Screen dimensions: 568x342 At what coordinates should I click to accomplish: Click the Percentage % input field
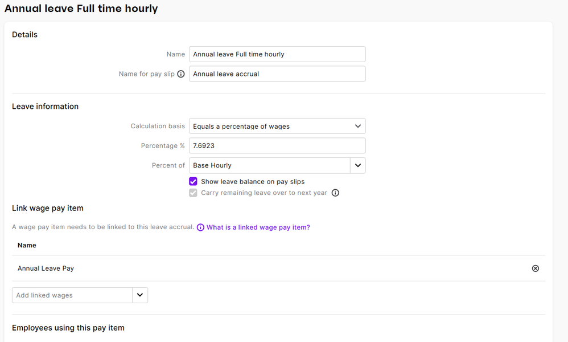pyautogui.click(x=277, y=146)
